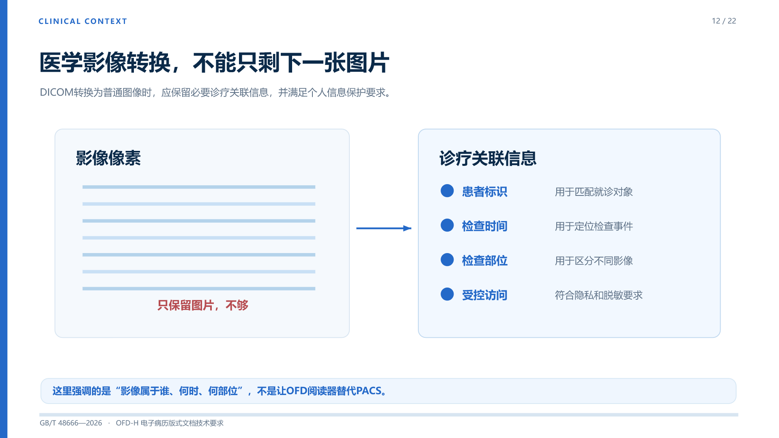Screen dimensions: 779x438
Task: Click the blue bullet beside 患者标识
Action: click(x=447, y=191)
